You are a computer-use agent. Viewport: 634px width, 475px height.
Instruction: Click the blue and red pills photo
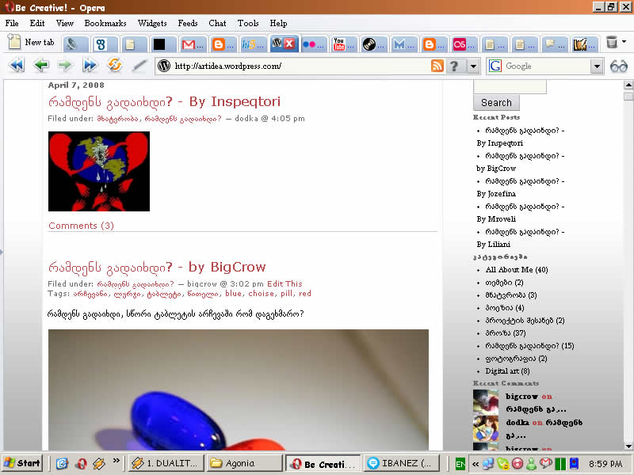click(239, 389)
